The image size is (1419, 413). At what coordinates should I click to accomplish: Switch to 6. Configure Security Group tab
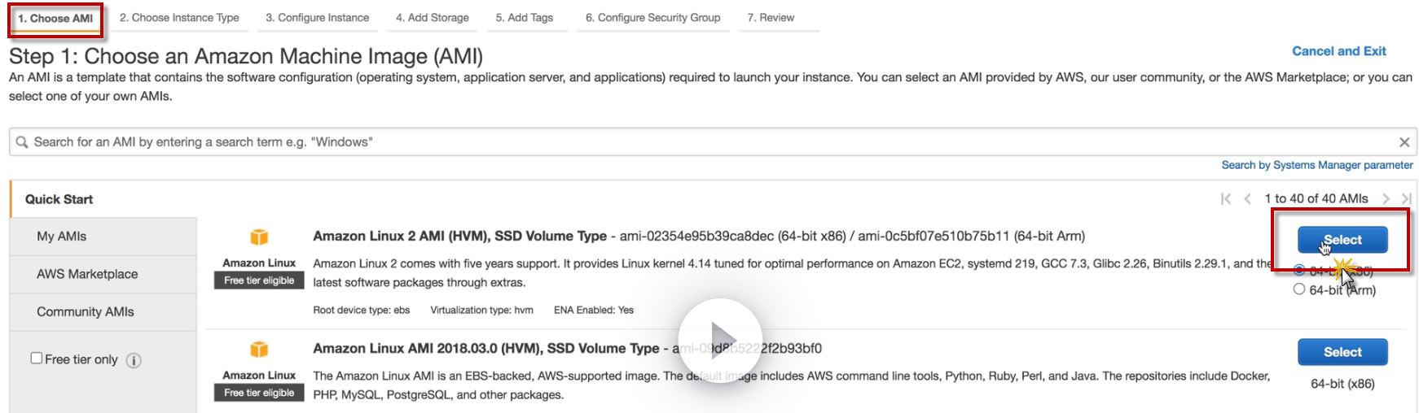[652, 18]
